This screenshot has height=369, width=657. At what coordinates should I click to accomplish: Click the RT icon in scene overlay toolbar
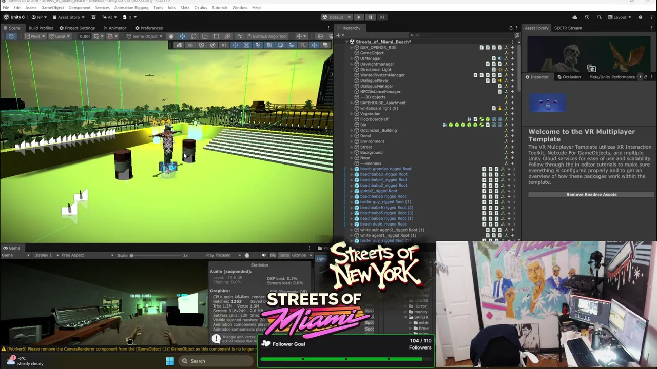[224, 45]
